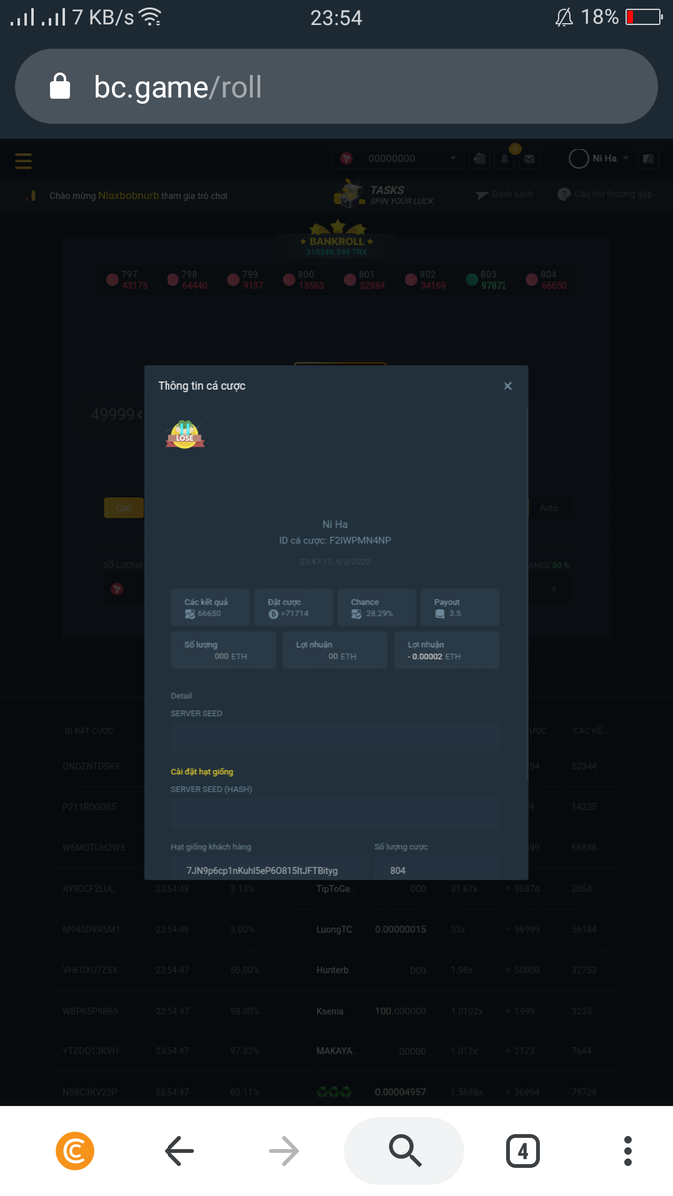The image size is (673, 1196).
Task: Click the wallet icon beside the balance
Action: (480, 159)
